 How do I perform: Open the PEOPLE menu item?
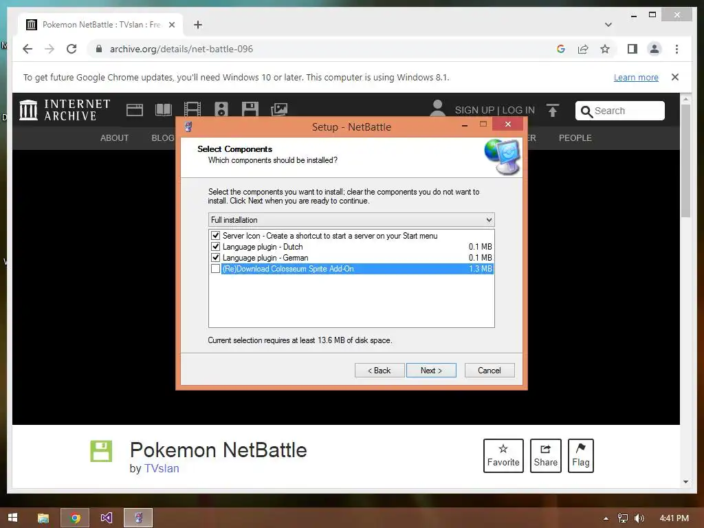[575, 137]
